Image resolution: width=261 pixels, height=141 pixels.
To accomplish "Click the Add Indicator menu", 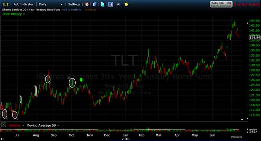I will [x=23, y=4].
